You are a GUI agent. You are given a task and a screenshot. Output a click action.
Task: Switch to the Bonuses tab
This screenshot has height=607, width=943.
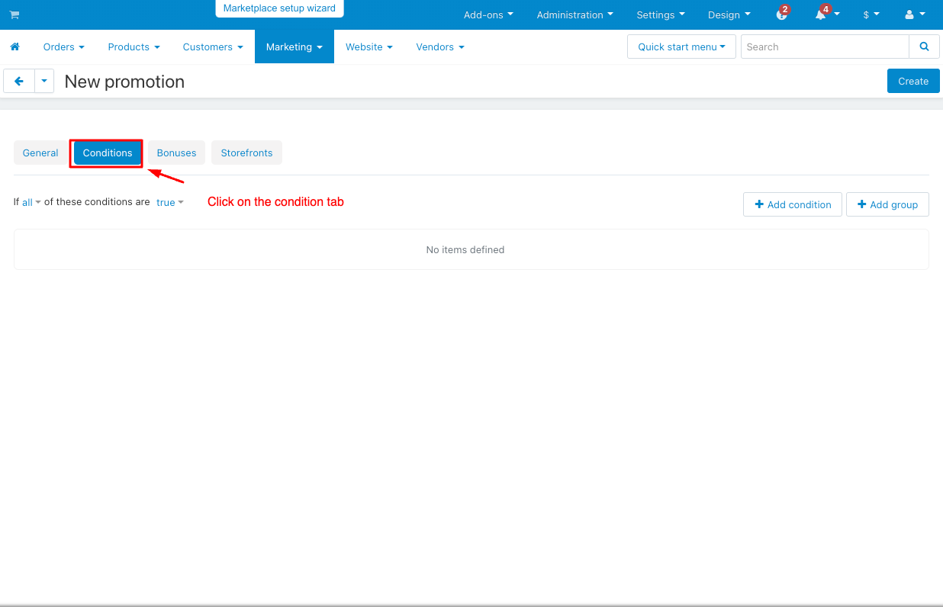coord(176,153)
